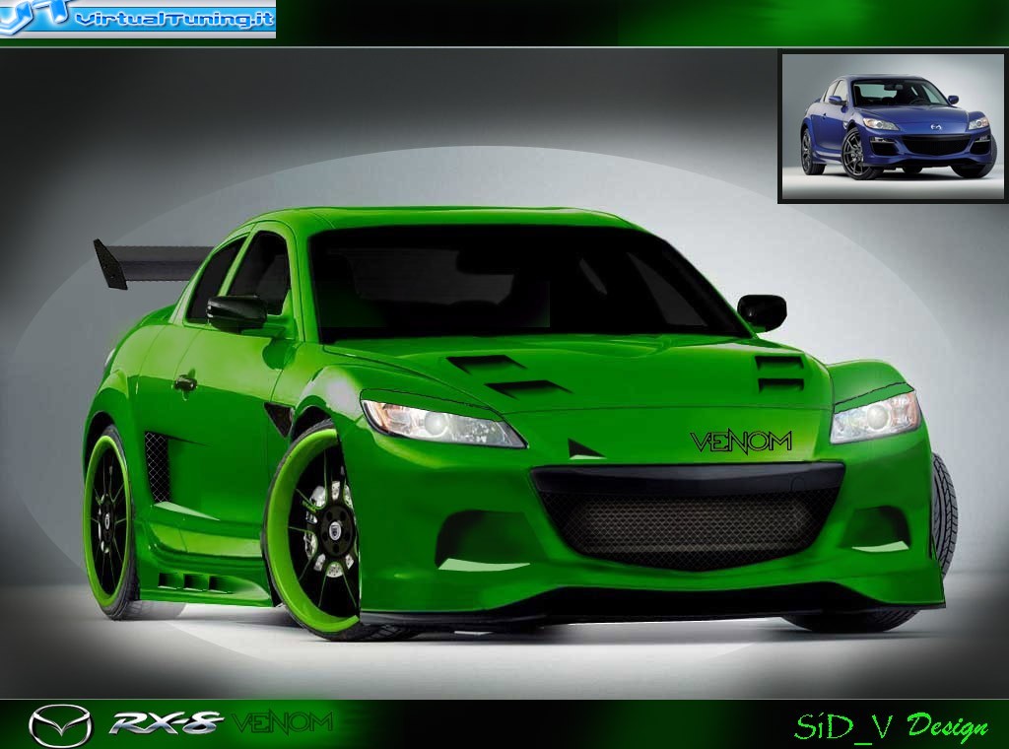The width and height of the screenshot is (1009, 749).
Task: Click the SiD_V Design signature
Action: (891, 726)
